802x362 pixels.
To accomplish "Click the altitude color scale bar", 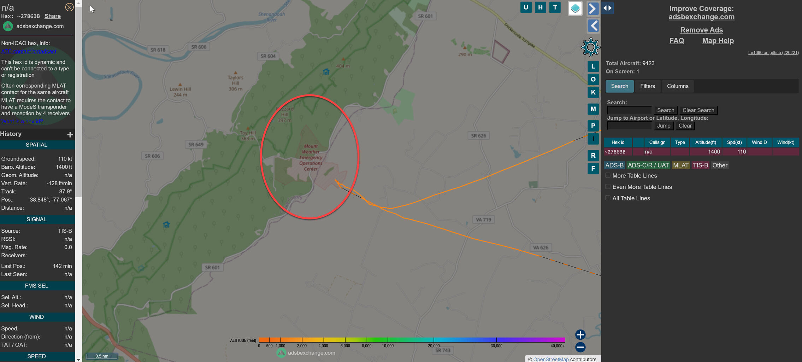I will pyautogui.click(x=412, y=340).
